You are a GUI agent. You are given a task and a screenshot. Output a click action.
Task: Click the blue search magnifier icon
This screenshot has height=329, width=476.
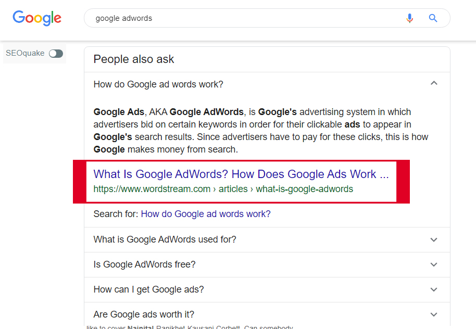(433, 18)
